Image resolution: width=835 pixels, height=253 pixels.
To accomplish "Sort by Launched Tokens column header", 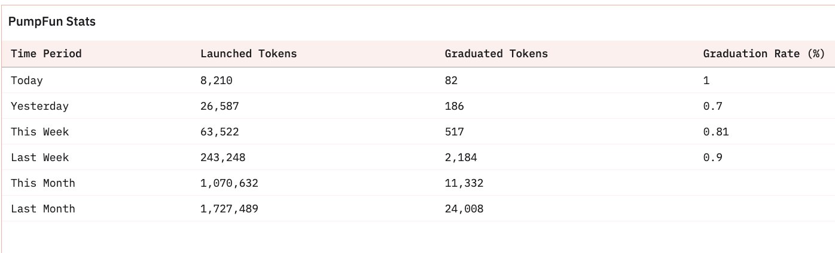I will coord(249,54).
